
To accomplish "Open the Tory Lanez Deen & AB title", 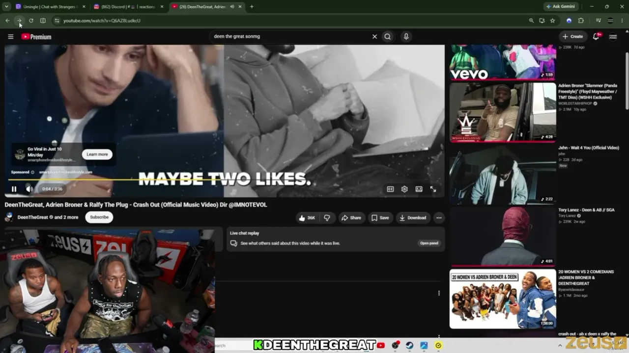I will click(586, 210).
